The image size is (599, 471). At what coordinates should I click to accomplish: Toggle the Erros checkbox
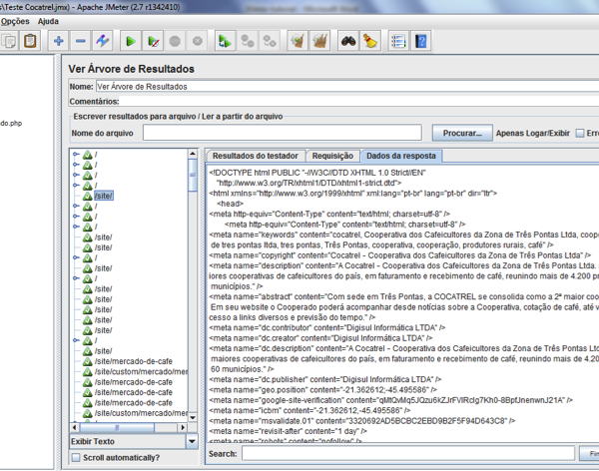coord(580,133)
